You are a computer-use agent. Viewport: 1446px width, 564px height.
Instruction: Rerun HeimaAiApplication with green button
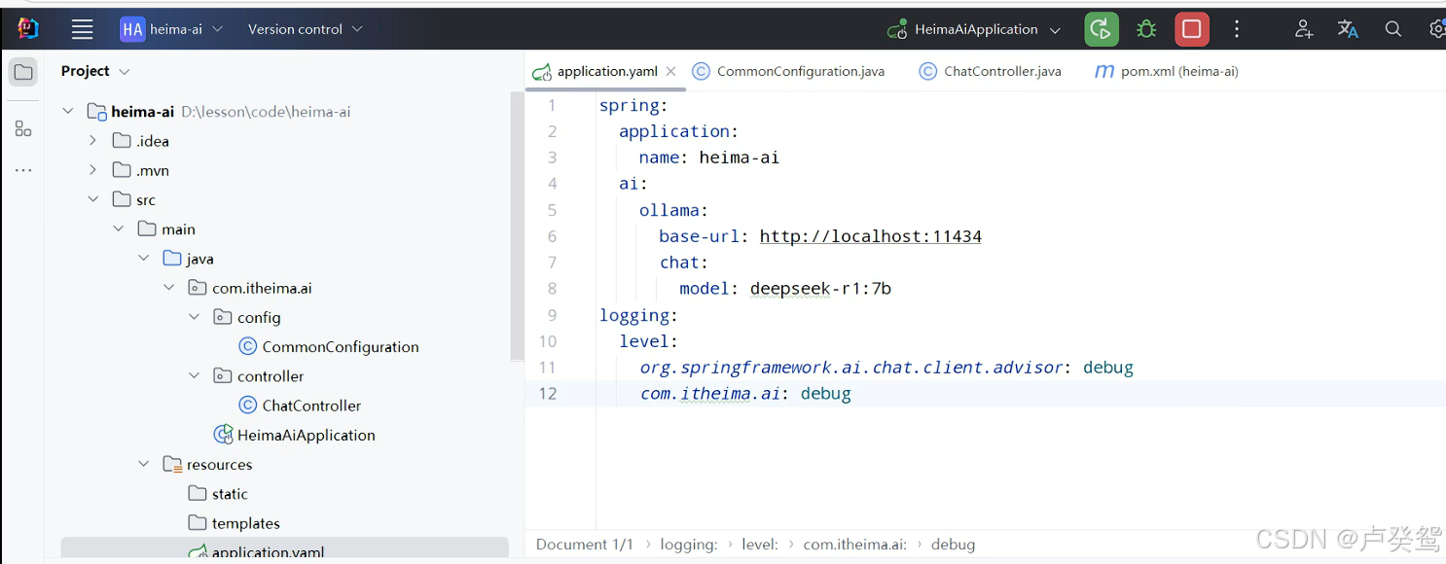1102,29
